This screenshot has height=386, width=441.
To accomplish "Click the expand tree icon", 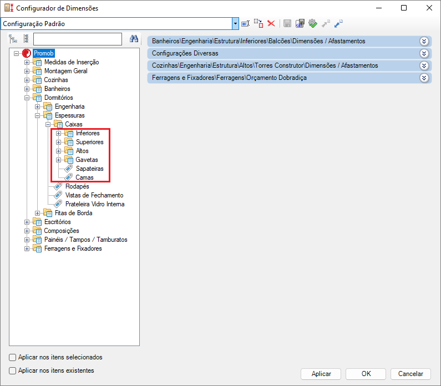I will coord(13,39).
